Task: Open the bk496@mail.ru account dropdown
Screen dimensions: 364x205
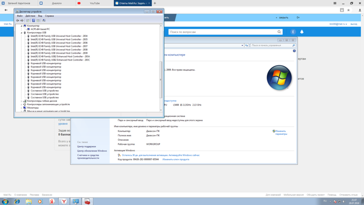Action: [x=338, y=24]
